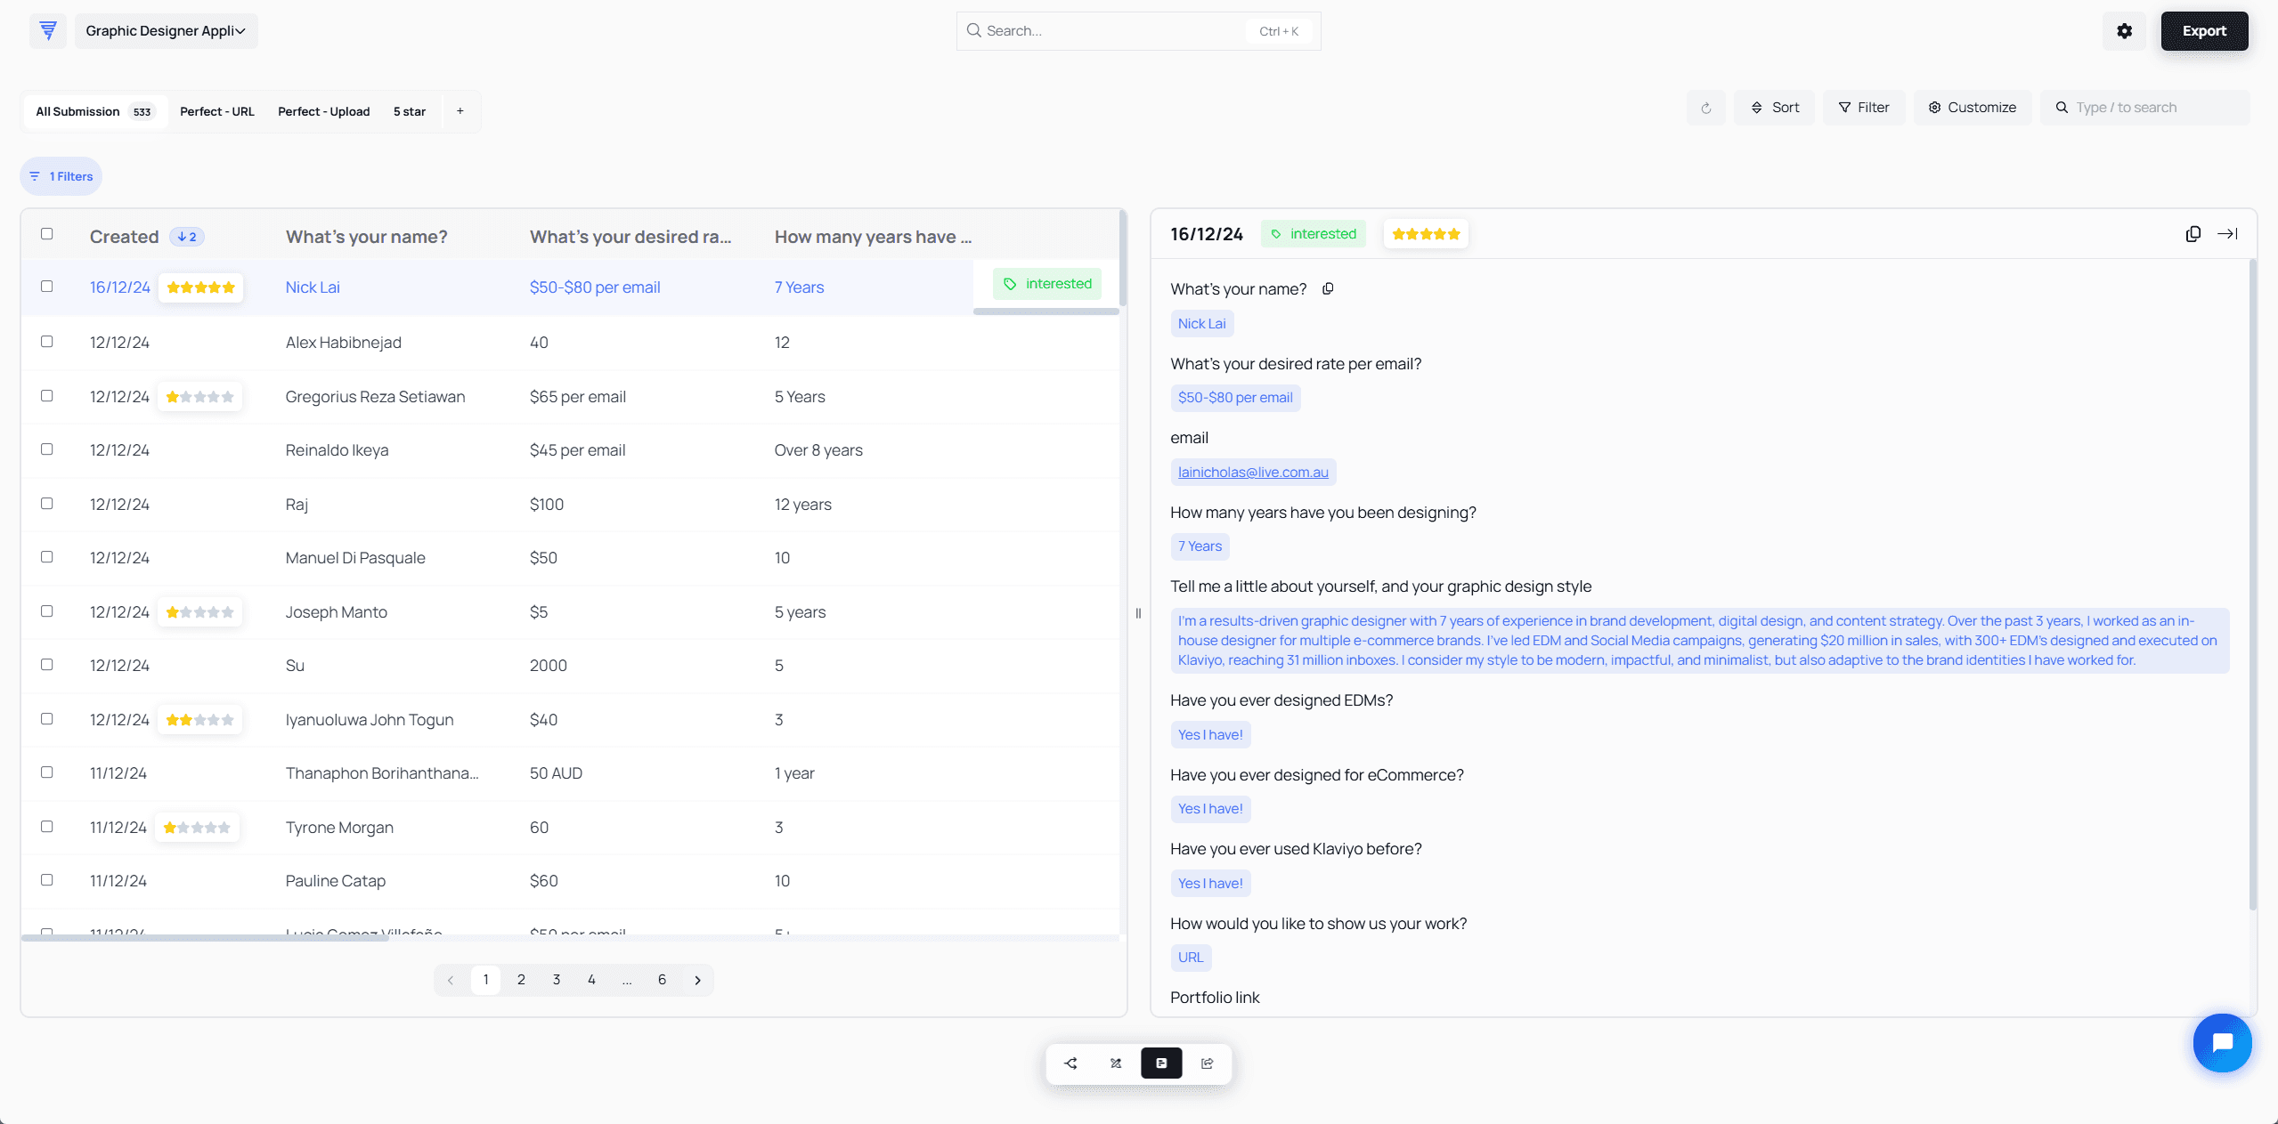Switch to the Perfect - URL tab
The width and height of the screenshot is (2278, 1124).
pyautogui.click(x=216, y=111)
